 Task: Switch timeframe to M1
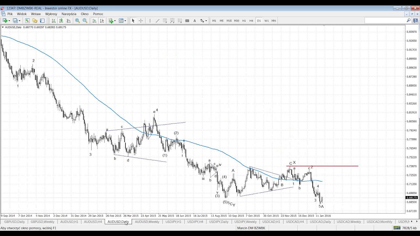click(214, 21)
